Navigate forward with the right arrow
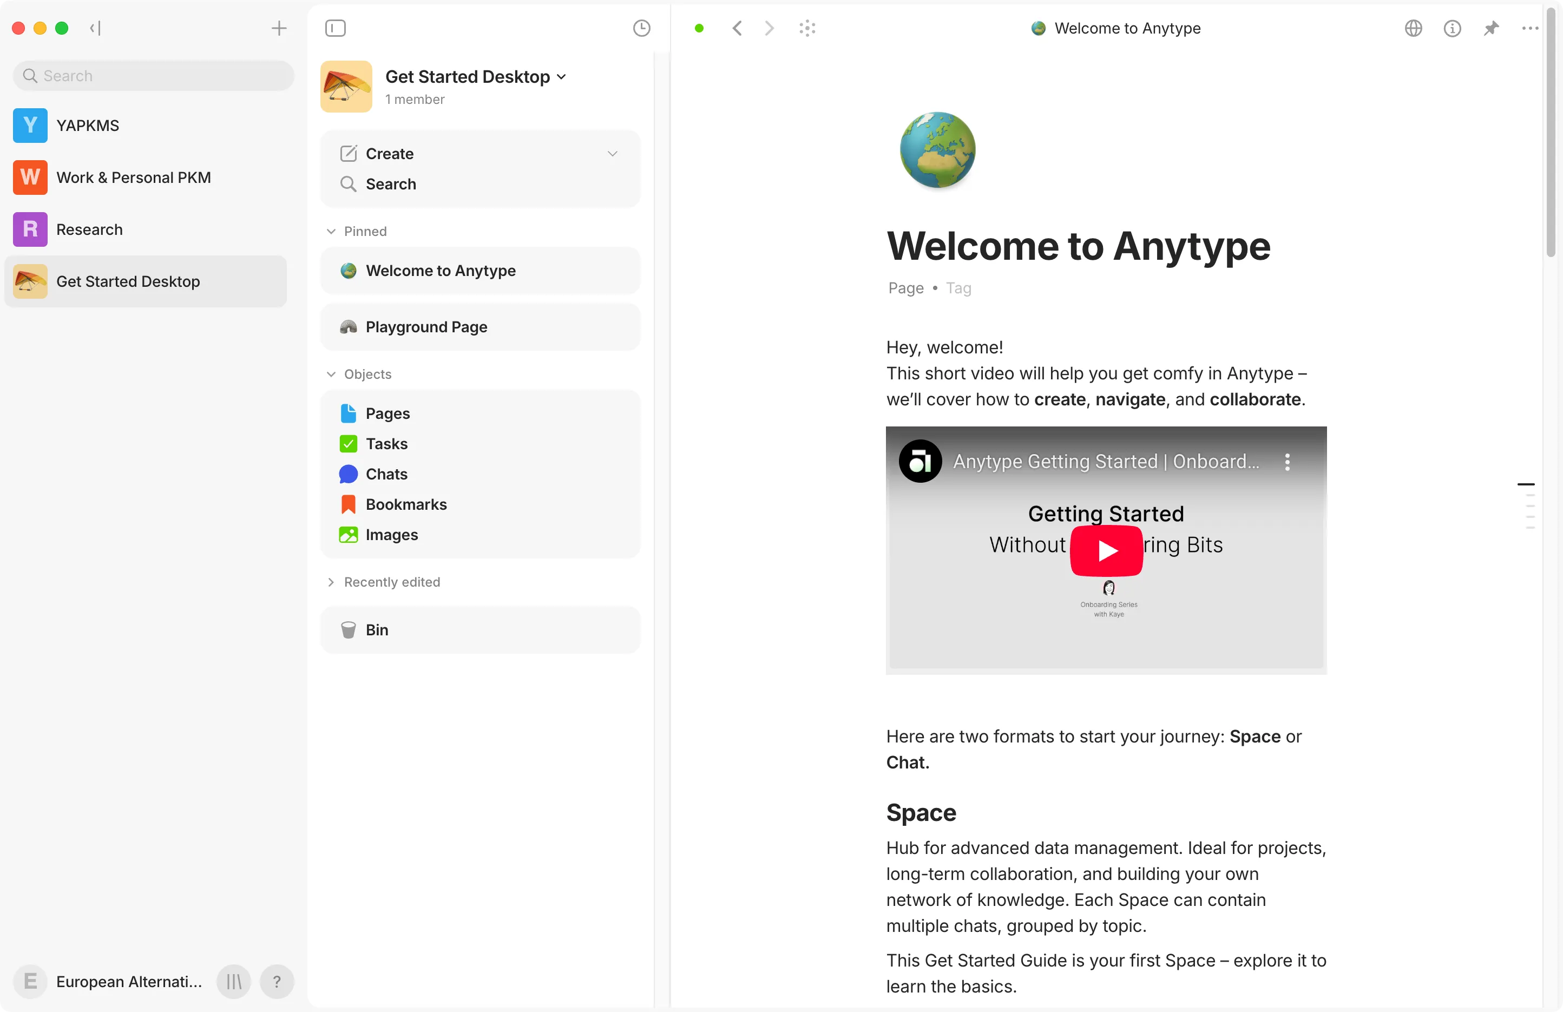1563x1012 pixels. coord(769,28)
